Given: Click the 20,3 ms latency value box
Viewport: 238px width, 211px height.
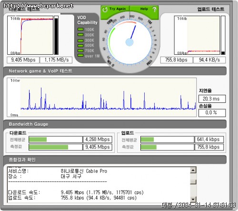Looking at the screenshot, I should 212,99.
